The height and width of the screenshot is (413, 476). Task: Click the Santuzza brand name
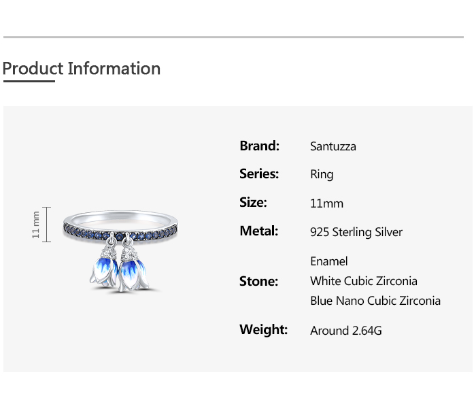pyautogui.click(x=333, y=146)
